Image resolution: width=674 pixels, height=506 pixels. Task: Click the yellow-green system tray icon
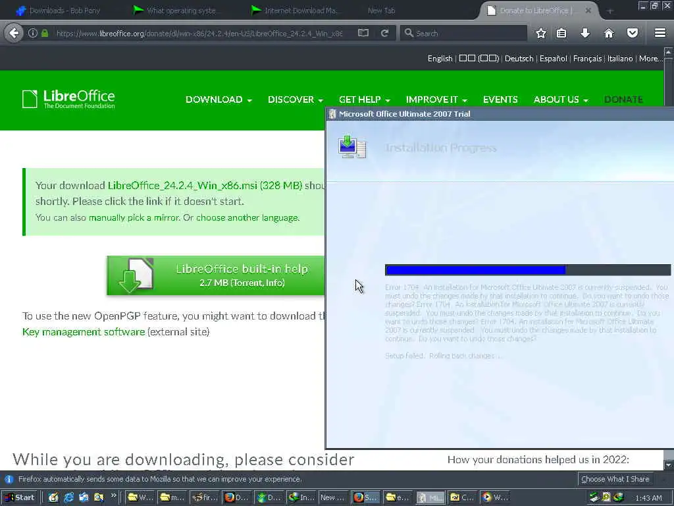click(x=606, y=497)
